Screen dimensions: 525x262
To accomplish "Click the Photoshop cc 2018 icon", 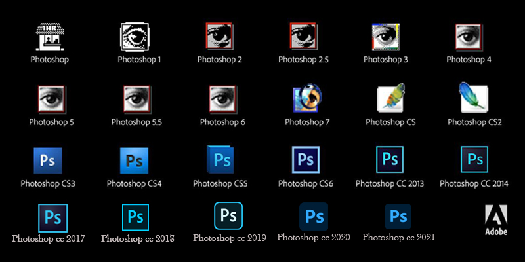I will coord(136,217).
